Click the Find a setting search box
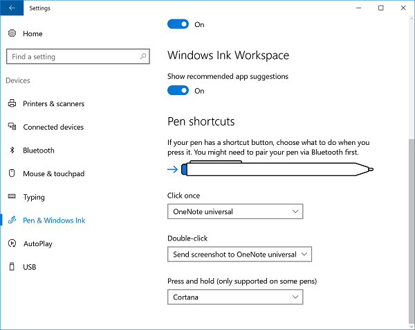The image size is (415, 330). point(73,56)
